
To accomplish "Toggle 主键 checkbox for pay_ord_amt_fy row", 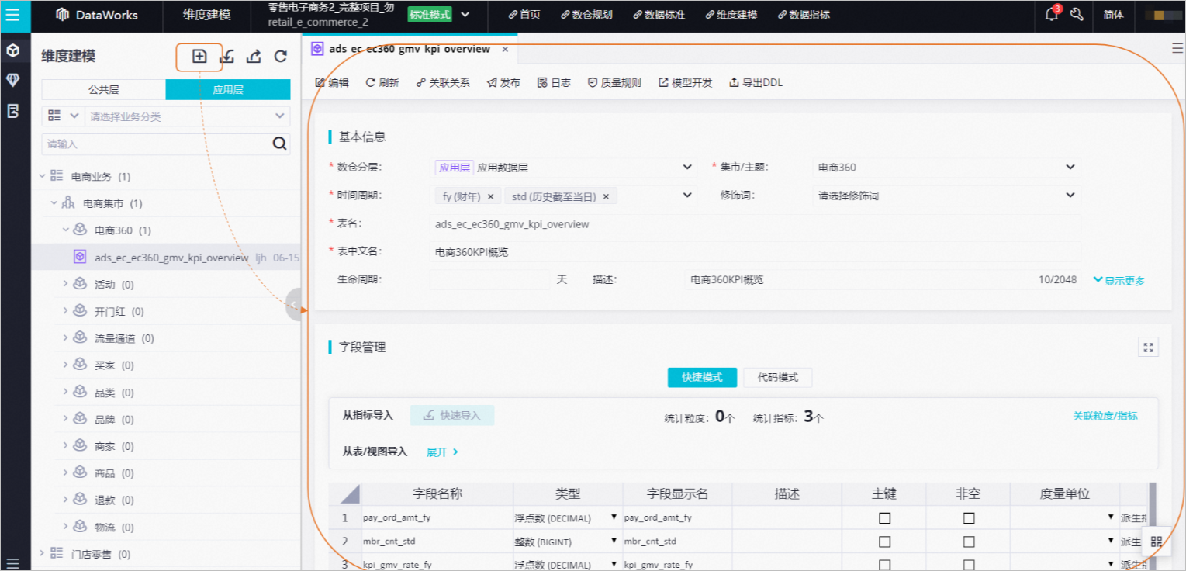I will tap(884, 517).
